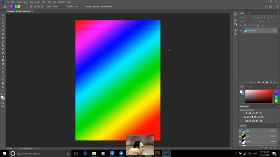Open Photoshop from the taskbar

(x=166, y=153)
